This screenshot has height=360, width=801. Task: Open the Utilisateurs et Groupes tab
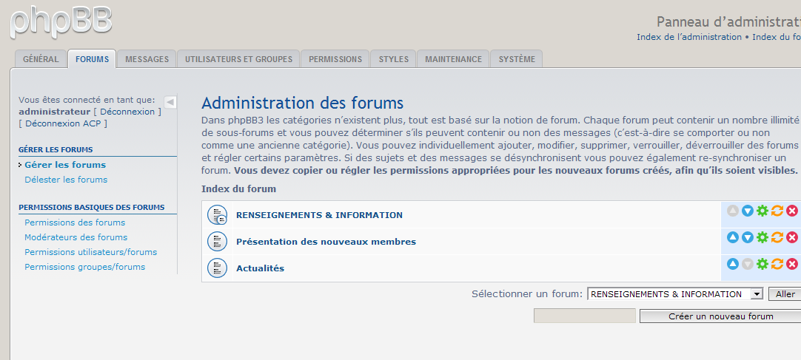pyautogui.click(x=238, y=59)
